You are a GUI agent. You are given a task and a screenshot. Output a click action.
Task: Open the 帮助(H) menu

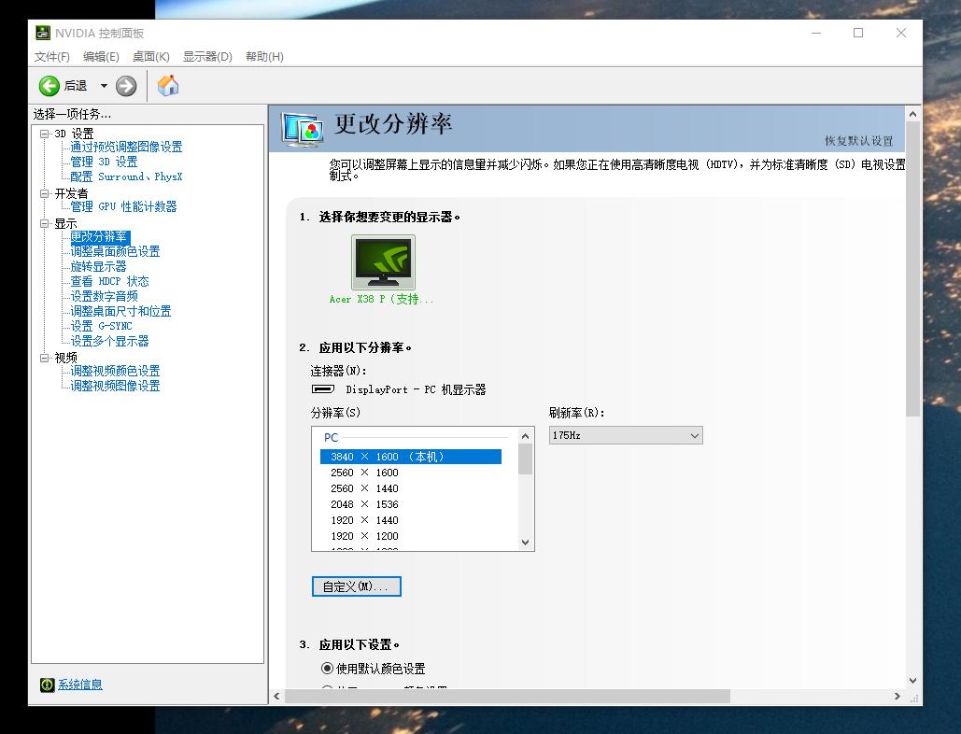pos(264,56)
